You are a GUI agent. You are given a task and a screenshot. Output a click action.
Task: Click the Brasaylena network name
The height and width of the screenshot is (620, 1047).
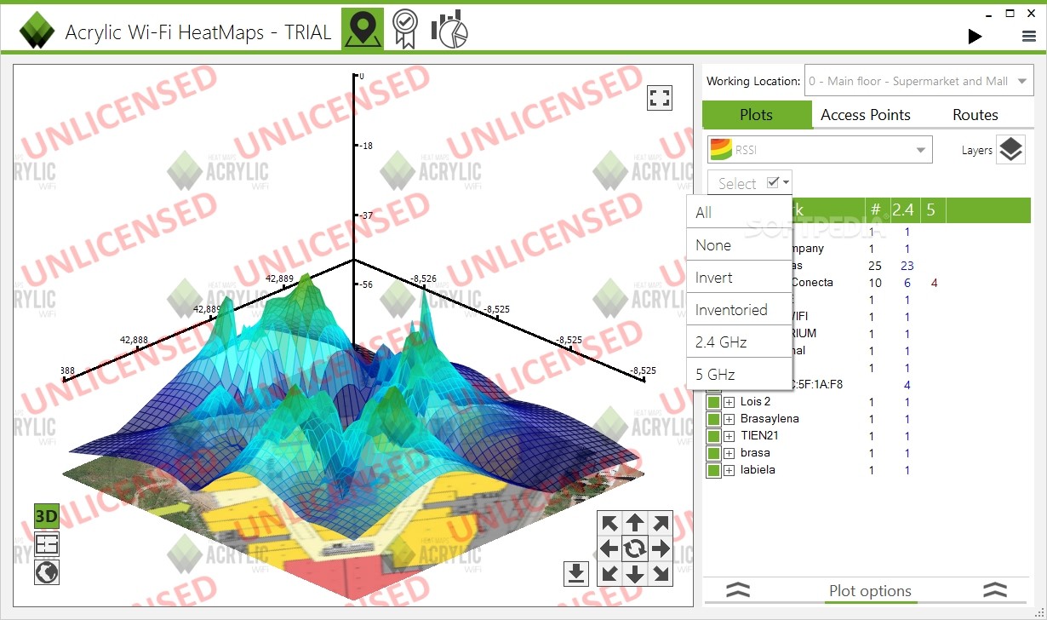click(770, 418)
